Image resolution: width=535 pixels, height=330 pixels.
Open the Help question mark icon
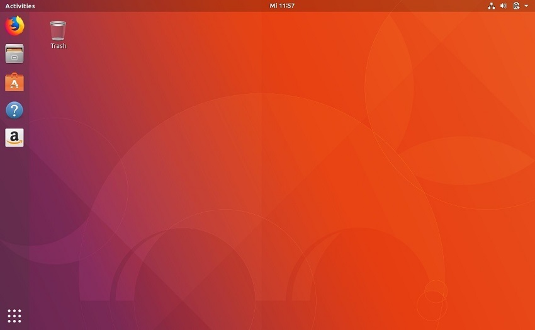click(x=14, y=110)
